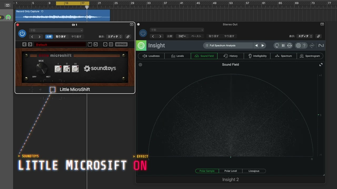
Task: Expand the Sound Field panel to full size
Action: coord(321,65)
